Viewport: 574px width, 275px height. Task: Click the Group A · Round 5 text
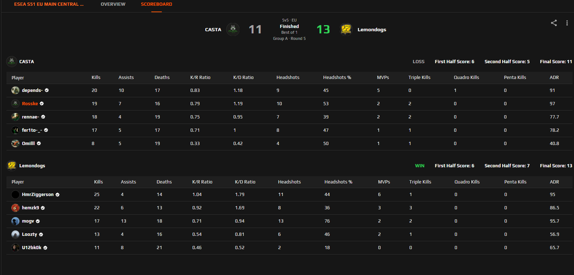pyautogui.click(x=289, y=38)
